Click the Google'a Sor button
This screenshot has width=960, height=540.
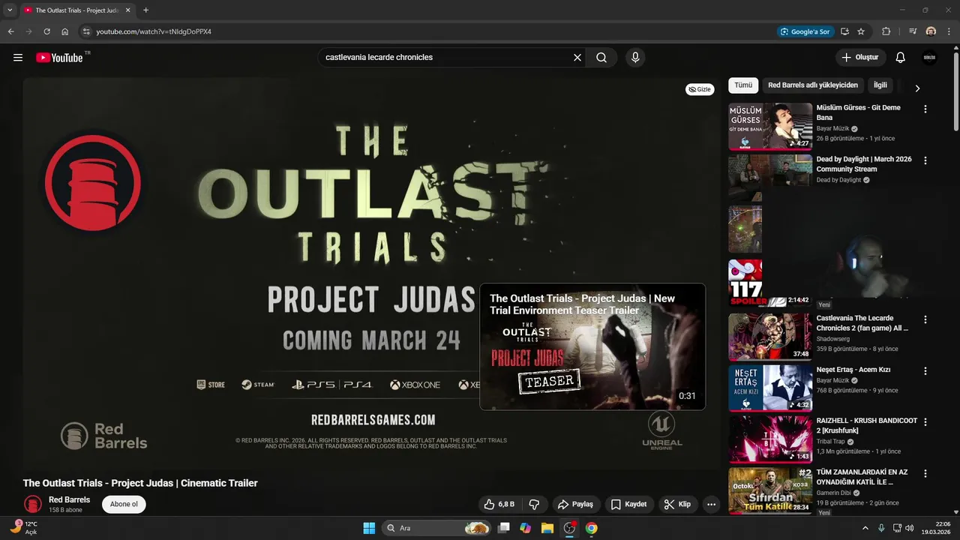pyautogui.click(x=805, y=31)
